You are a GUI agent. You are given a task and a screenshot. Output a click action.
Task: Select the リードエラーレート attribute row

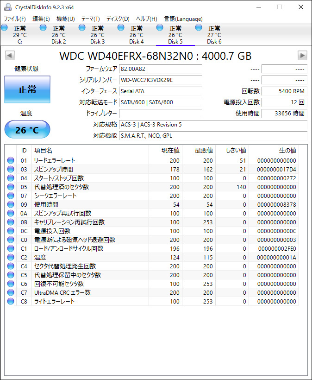152,160
